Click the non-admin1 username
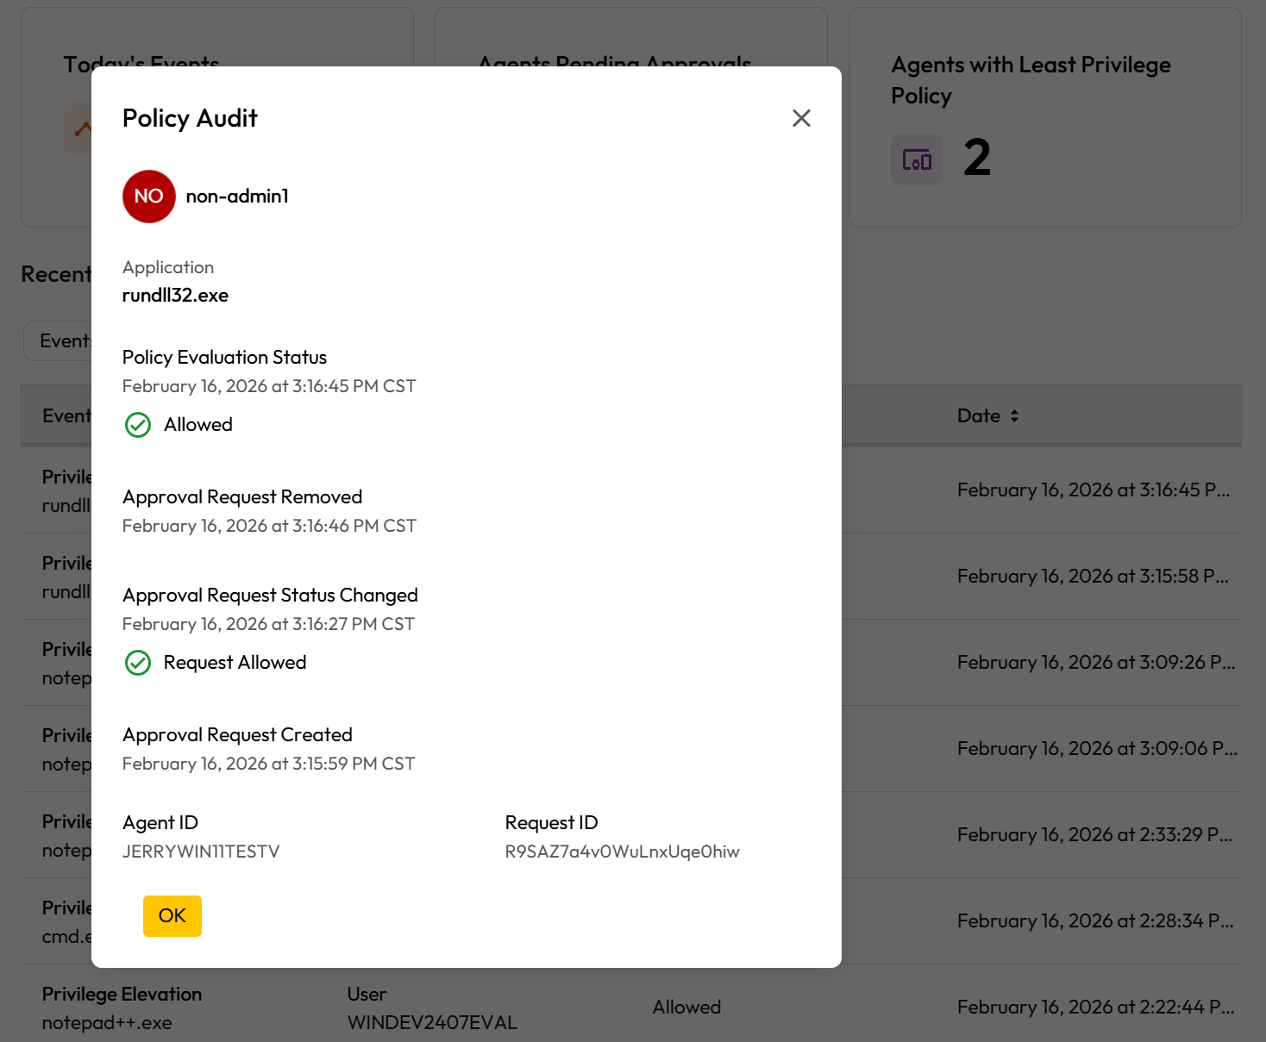The width and height of the screenshot is (1266, 1042). pos(237,197)
